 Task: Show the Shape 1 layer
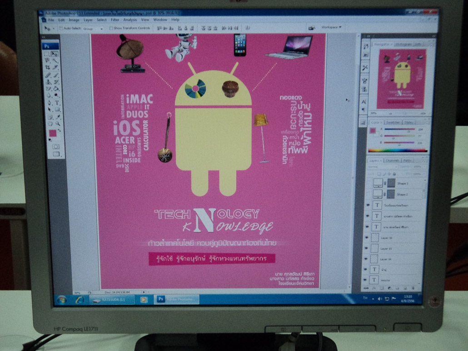369,183
